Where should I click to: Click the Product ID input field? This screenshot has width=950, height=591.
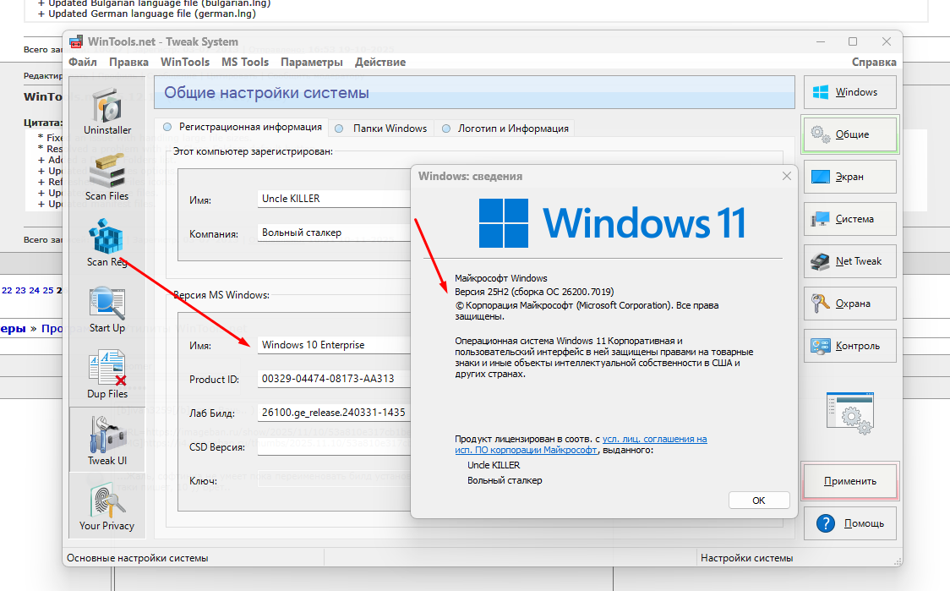334,379
